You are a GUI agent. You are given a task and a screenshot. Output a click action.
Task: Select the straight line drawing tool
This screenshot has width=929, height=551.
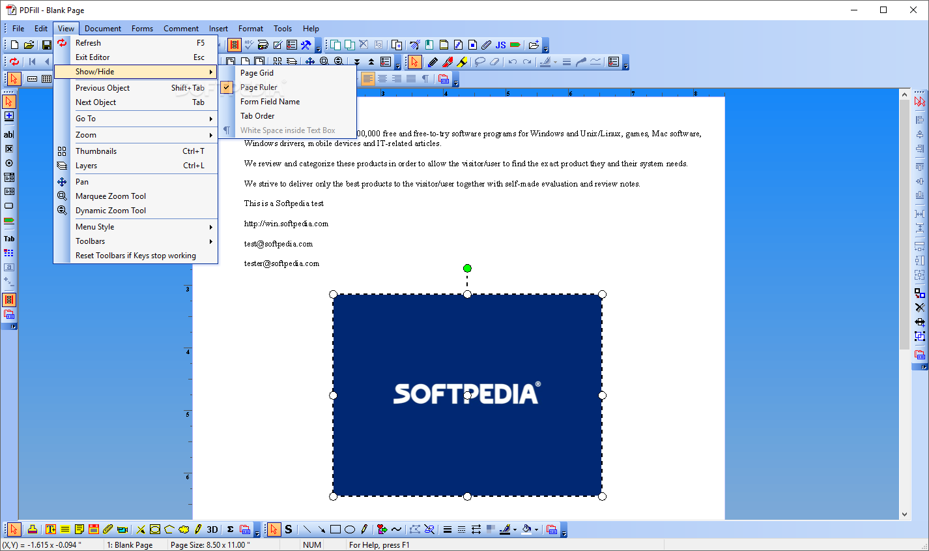pos(307,529)
